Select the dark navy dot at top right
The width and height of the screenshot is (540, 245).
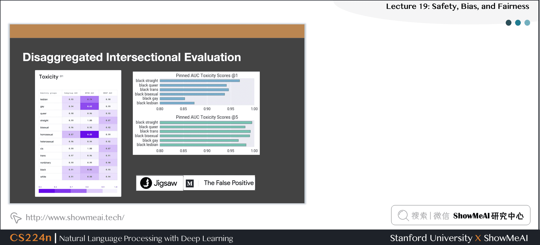(509, 23)
